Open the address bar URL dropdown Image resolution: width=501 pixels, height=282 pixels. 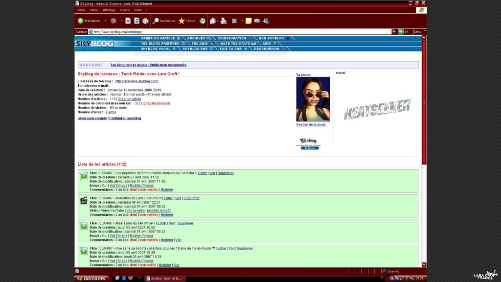[x=394, y=32]
